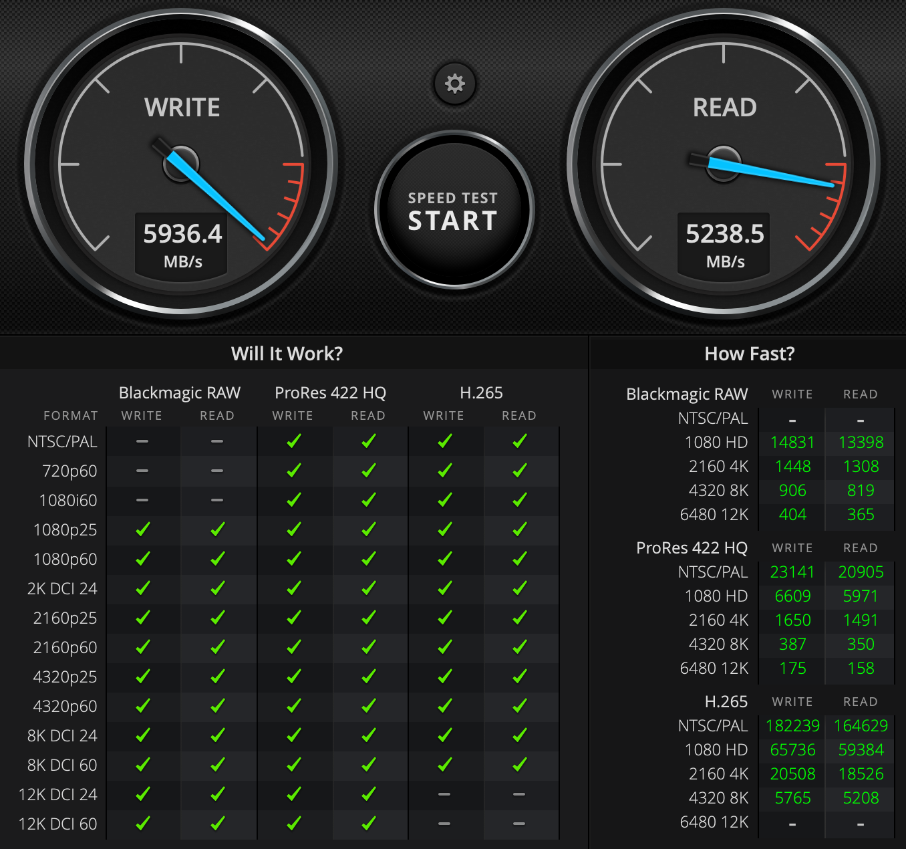Click Blackmagic RAW read checkmark for 1080p60
Screen dimensions: 906x849
[217, 559]
